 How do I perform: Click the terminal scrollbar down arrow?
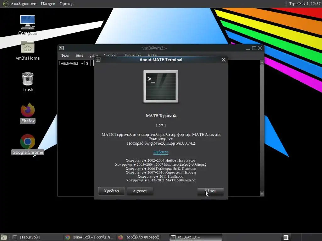(x=262, y=194)
